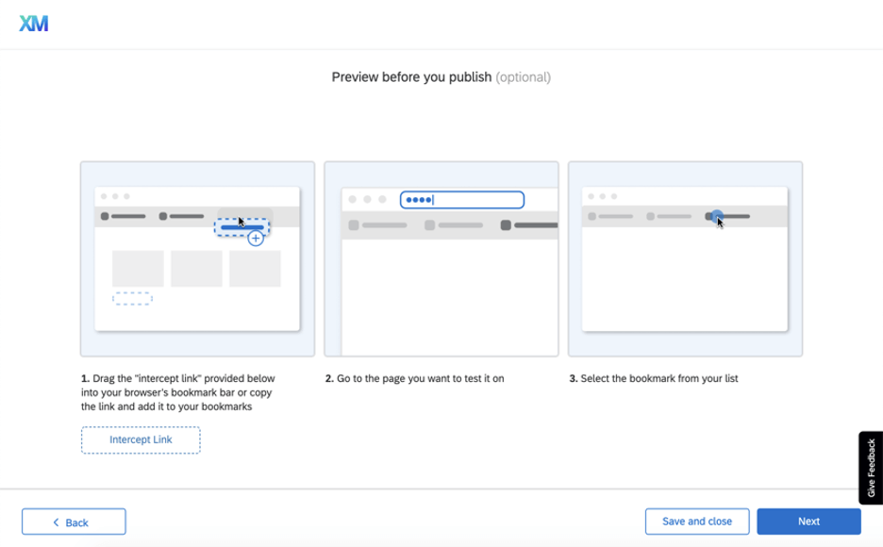Click the Save and close button
The width and height of the screenshot is (883, 547).
(696, 522)
